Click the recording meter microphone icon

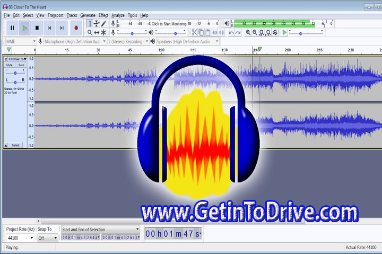click(x=113, y=24)
